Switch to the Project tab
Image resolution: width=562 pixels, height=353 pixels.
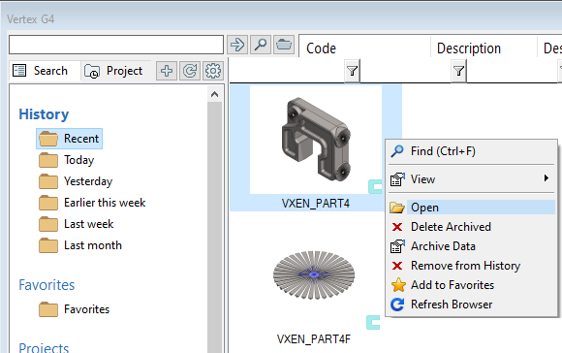pos(113,71)
